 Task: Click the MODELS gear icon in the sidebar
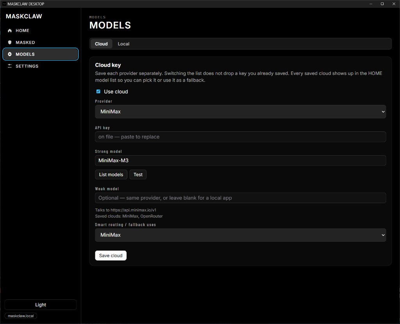click(x=10, y=54)
